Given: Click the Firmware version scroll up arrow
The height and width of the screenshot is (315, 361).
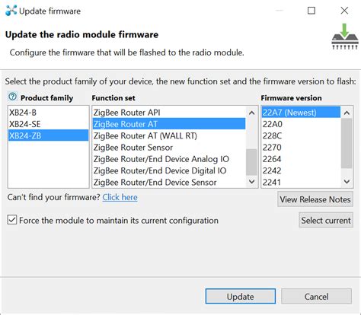Looking at the screenshot, I should pos(347,113).
